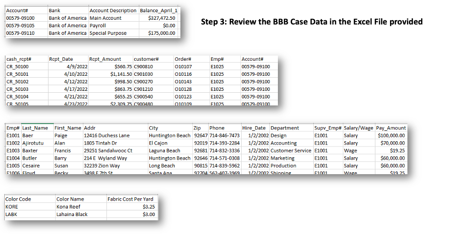Select the $100,000.00 pay amount
The height and width of the screenshot is (241, 455).
click(x=391, y=136)
